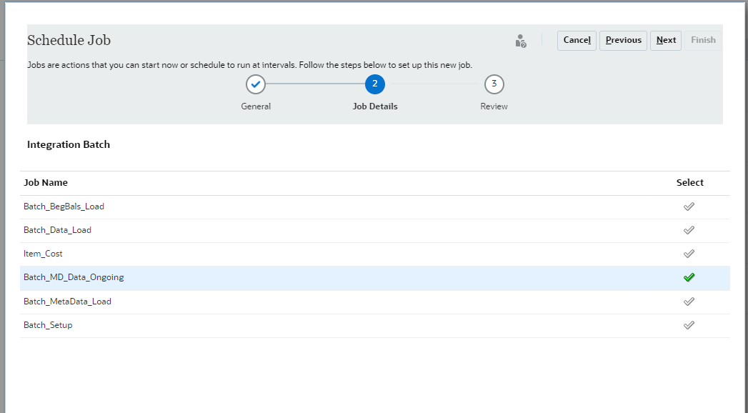This screenshot has width=748, height=413.
Task: Click the user assistance help icon
Action: (520, 41)
